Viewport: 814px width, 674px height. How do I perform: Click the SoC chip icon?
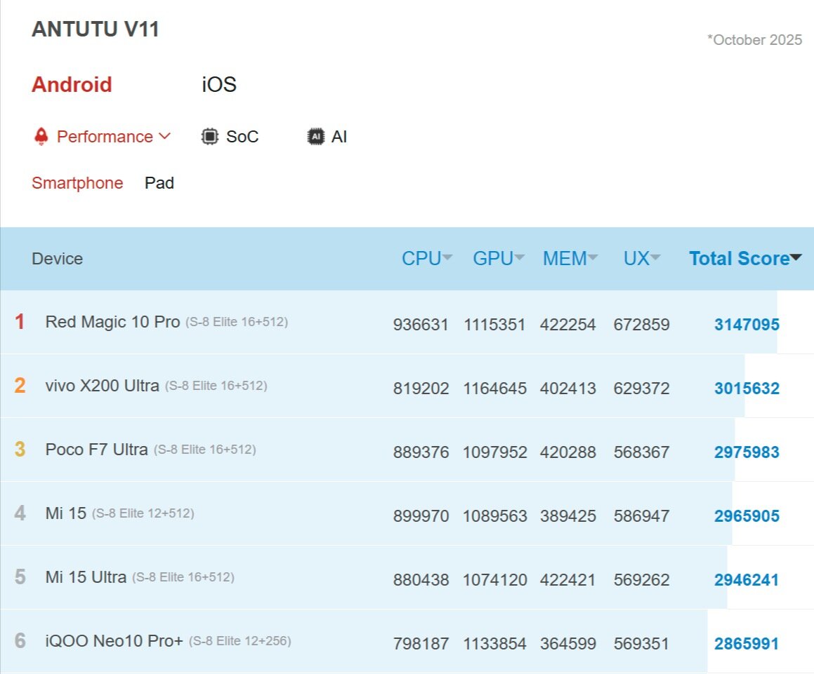209,137
